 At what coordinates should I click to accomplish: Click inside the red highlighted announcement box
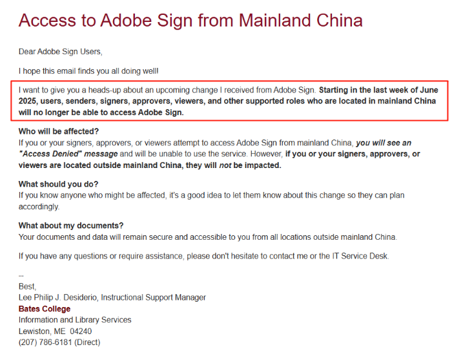tap(229, 101)
